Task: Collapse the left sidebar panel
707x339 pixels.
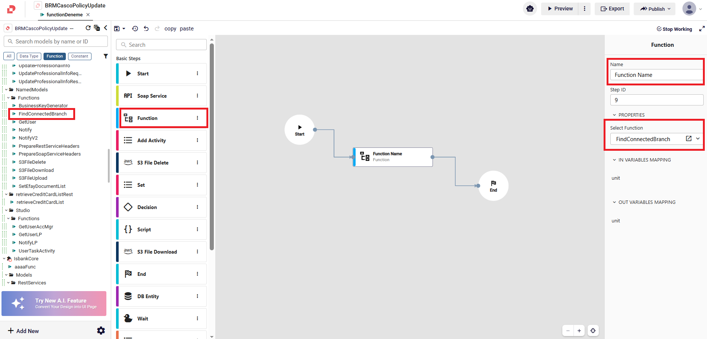Action: (x=106, y=28)
